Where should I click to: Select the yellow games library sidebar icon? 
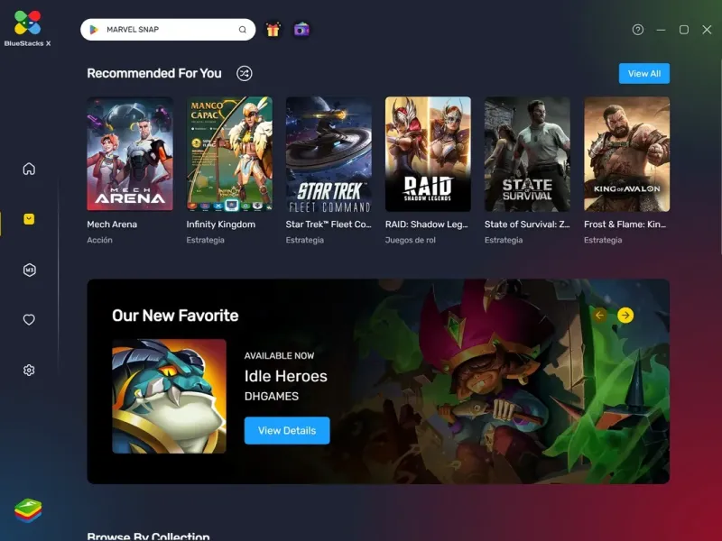click(29, 219)
